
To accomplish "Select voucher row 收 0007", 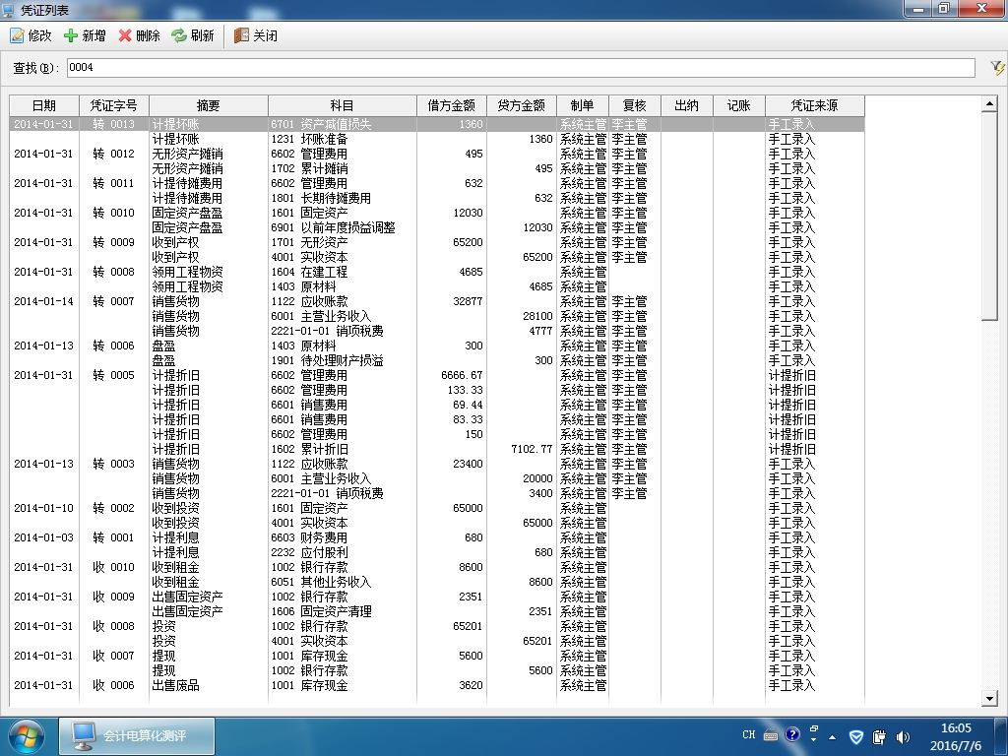I will 436,657.
